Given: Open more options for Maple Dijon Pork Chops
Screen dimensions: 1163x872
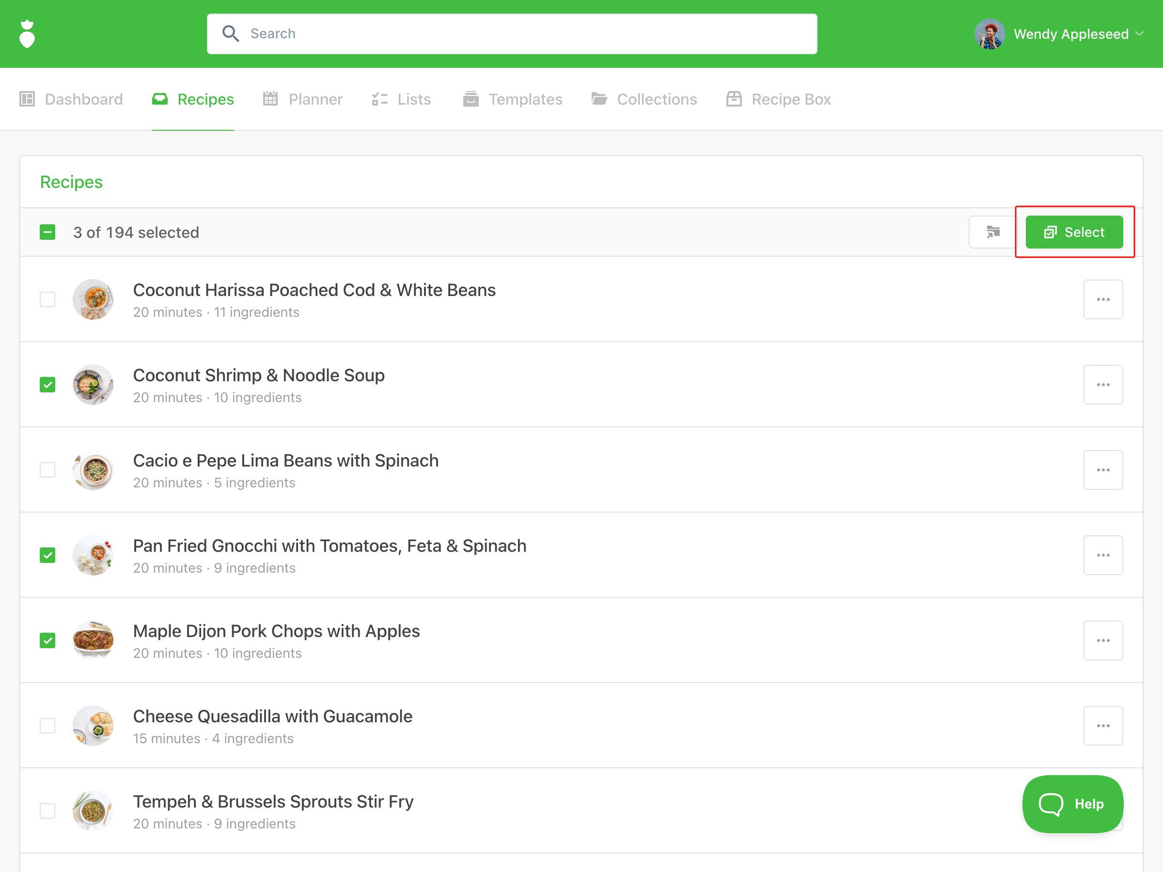Looking at the screenshot, I should point(1102,640).
